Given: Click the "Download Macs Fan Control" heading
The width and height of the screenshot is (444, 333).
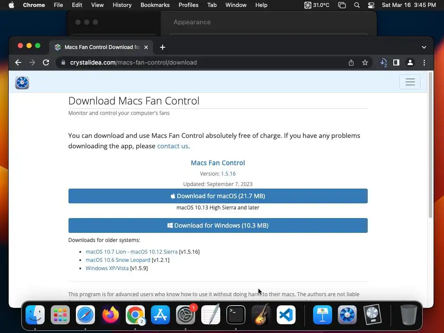Looking at the screenshot, I should tap(134, 101).
